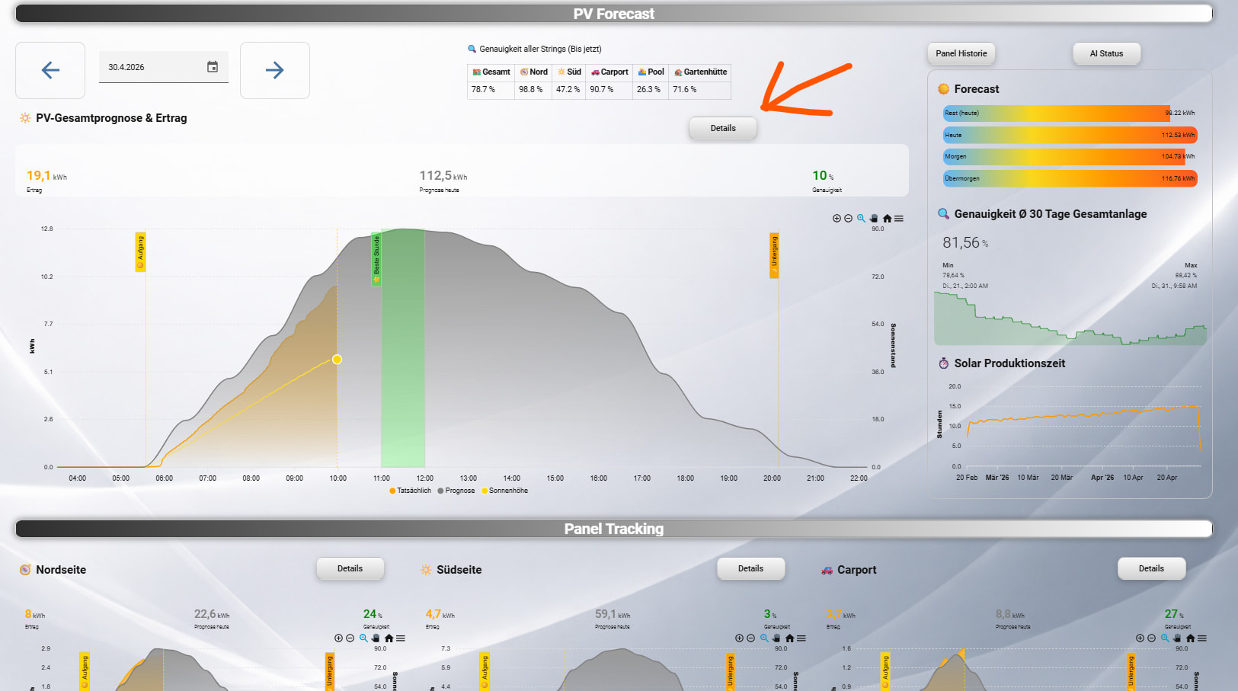Zoom in on the main forecast chart
The height and width of the screenshot is (691, 1238).
[837, 219]
